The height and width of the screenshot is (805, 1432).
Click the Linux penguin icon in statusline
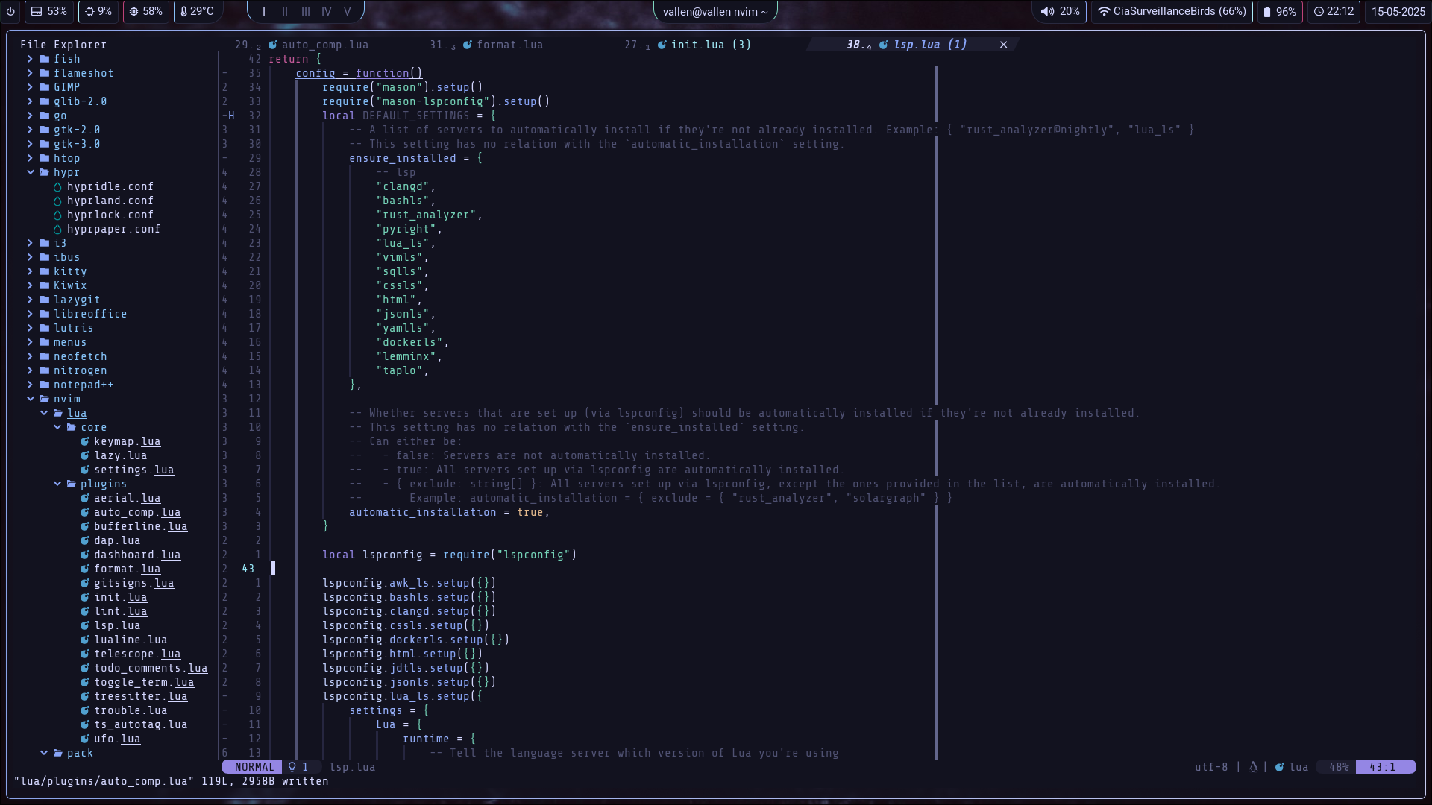(x=1253, y=767)
